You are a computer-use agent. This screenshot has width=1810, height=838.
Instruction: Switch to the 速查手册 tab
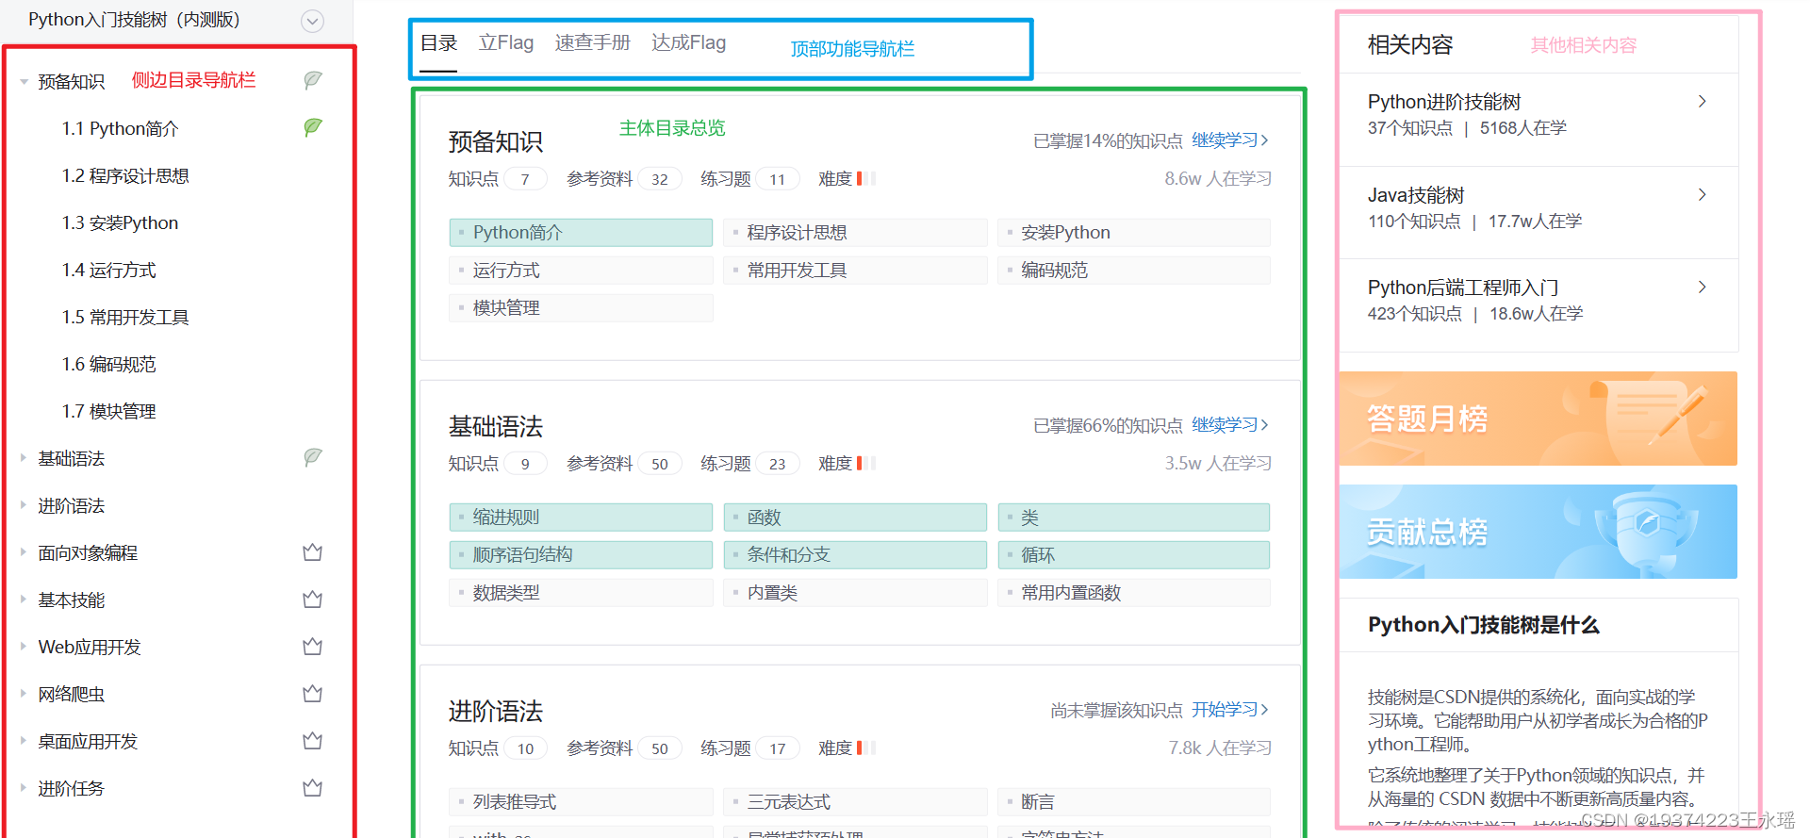[592, 43]
